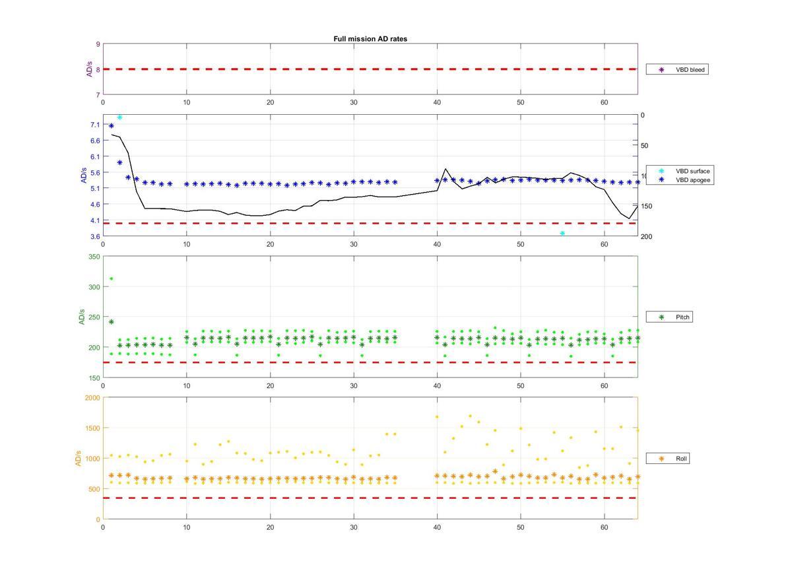
Task: Click the blue AD/s label of VBD plot
Action: [x=84, y=176]
